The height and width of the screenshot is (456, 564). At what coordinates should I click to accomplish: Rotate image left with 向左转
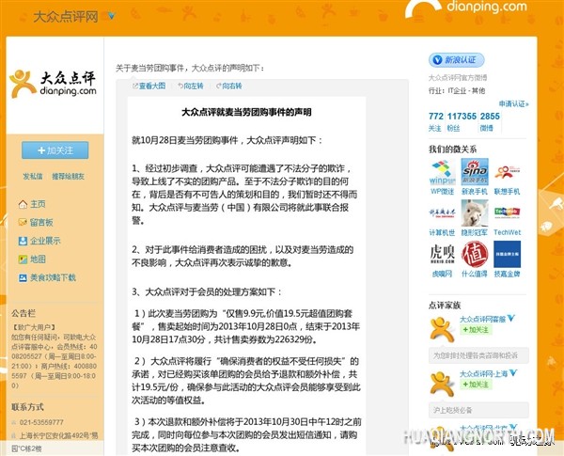coord(191,86)
